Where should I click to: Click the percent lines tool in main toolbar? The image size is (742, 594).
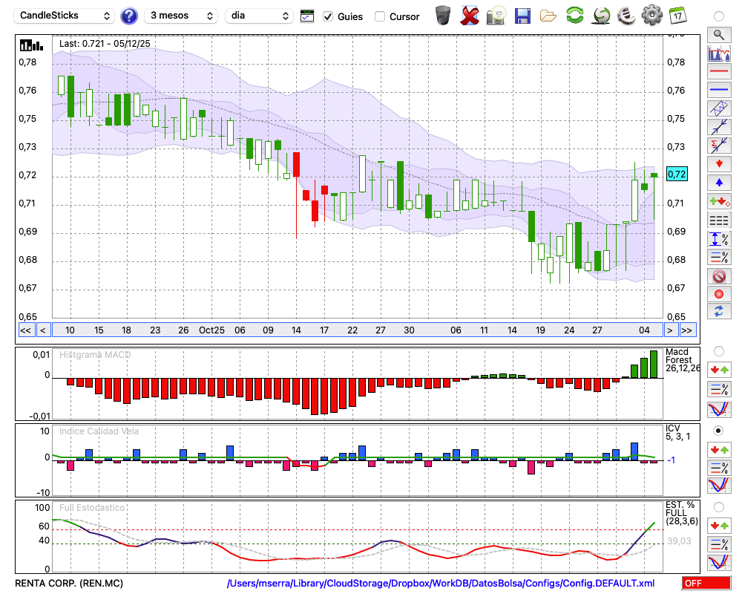719,257
